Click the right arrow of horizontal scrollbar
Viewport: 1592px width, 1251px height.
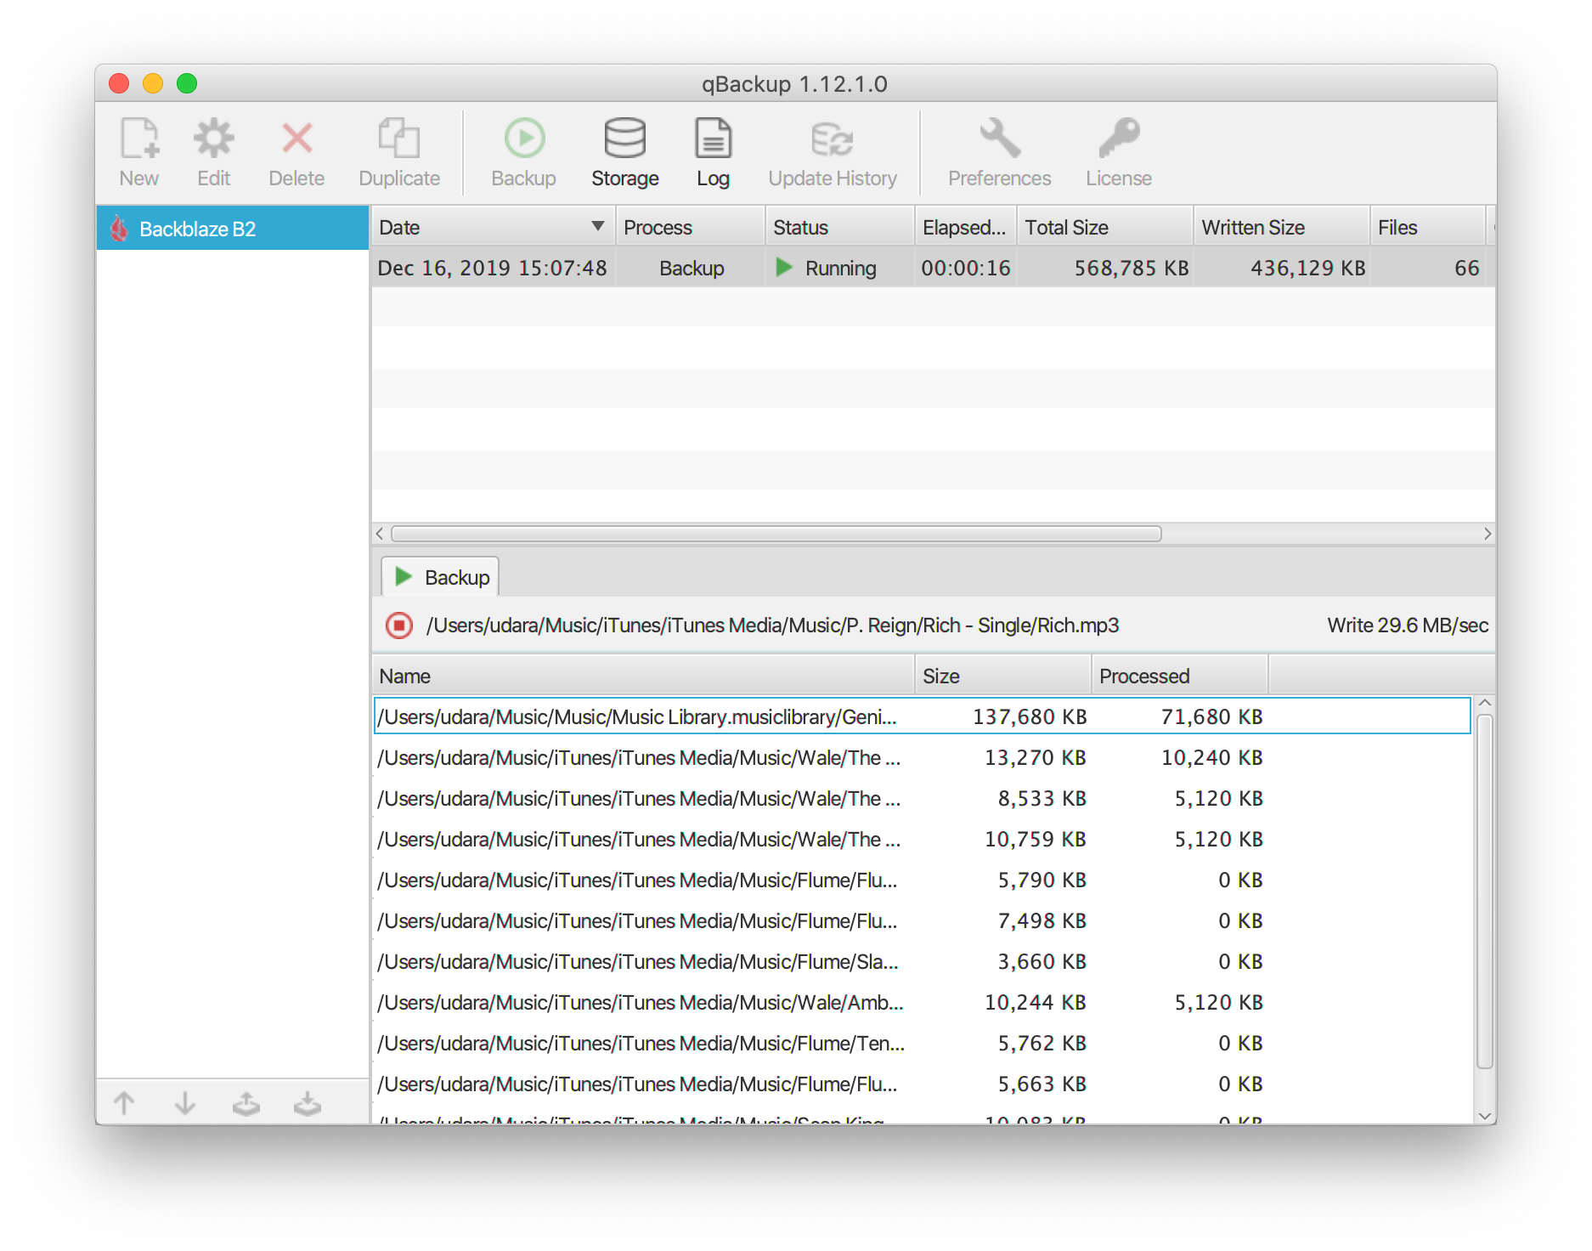pyautogui.click(x=1487, y=534)
